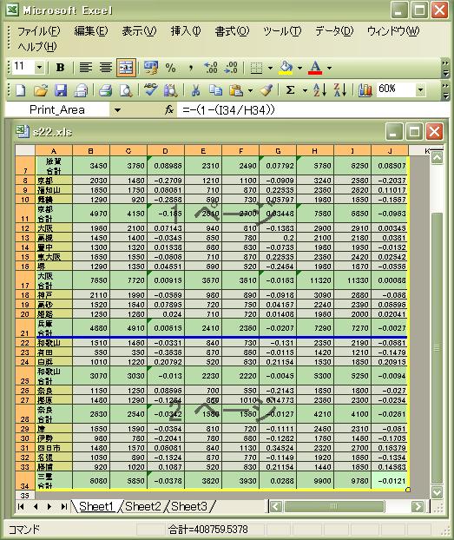Toggle bold formatting
The height and width of the screenshot is (540, 454).
(60, 68)
